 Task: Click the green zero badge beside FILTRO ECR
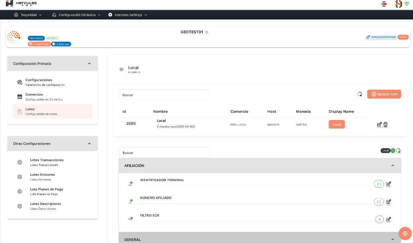(379, 219)
